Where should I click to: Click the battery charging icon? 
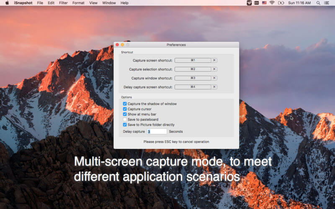tap(281, 3)
